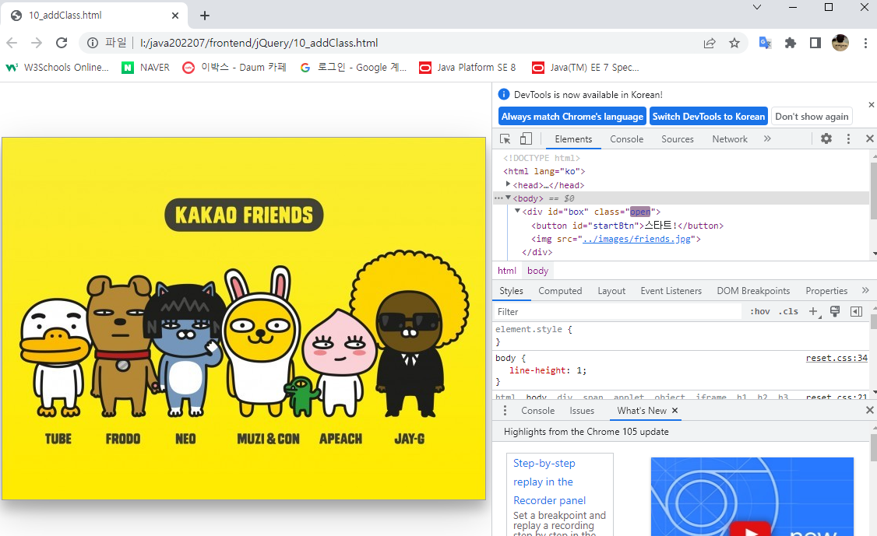
Task: Click the Styles filter input field
Action: click(618, 311)
